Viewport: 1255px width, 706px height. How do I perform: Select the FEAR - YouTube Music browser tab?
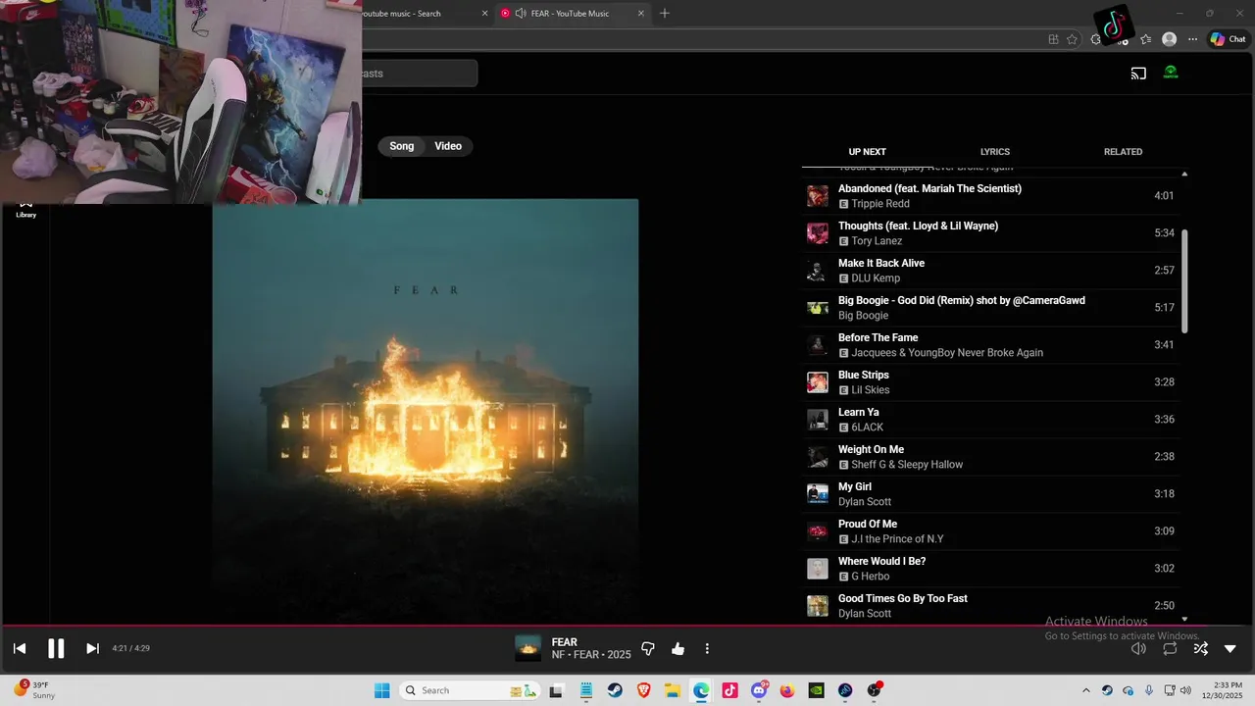point(571,14)
